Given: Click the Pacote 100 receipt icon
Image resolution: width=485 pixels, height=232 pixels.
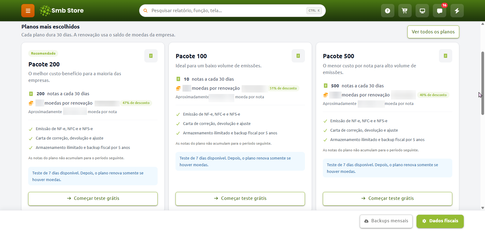Looking at the screenshot, I should point(298,56).
